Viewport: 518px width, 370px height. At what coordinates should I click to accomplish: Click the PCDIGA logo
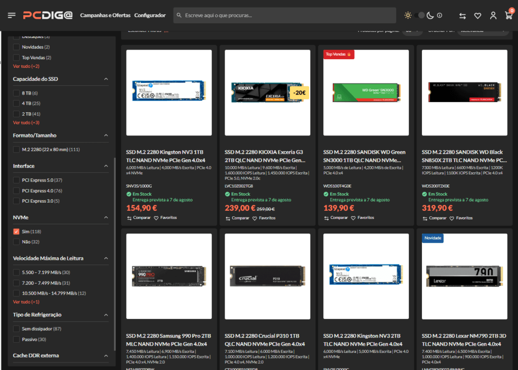[x=48, y=15]
